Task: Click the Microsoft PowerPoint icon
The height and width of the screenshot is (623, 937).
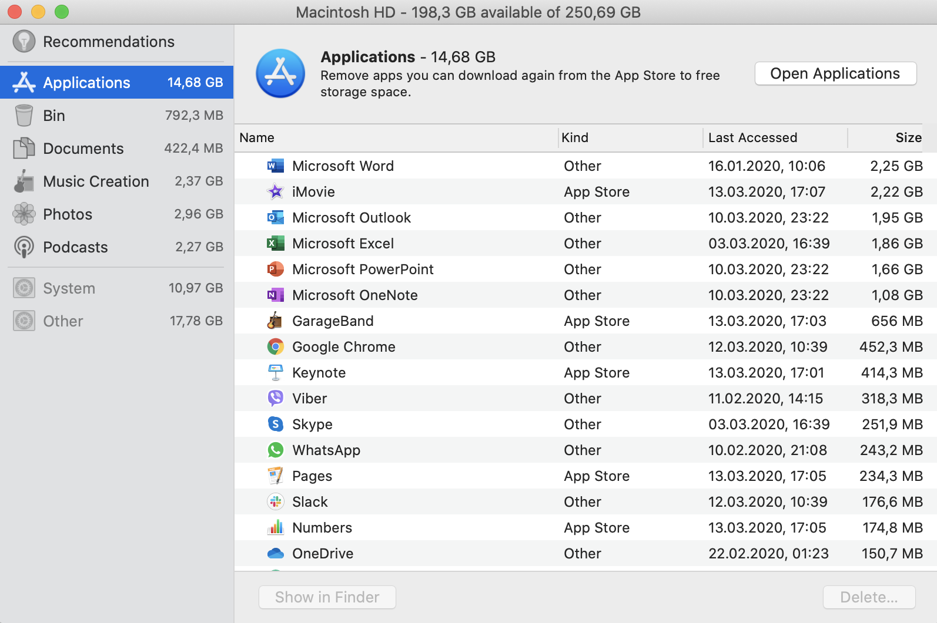Action: (x=275, y=269)
